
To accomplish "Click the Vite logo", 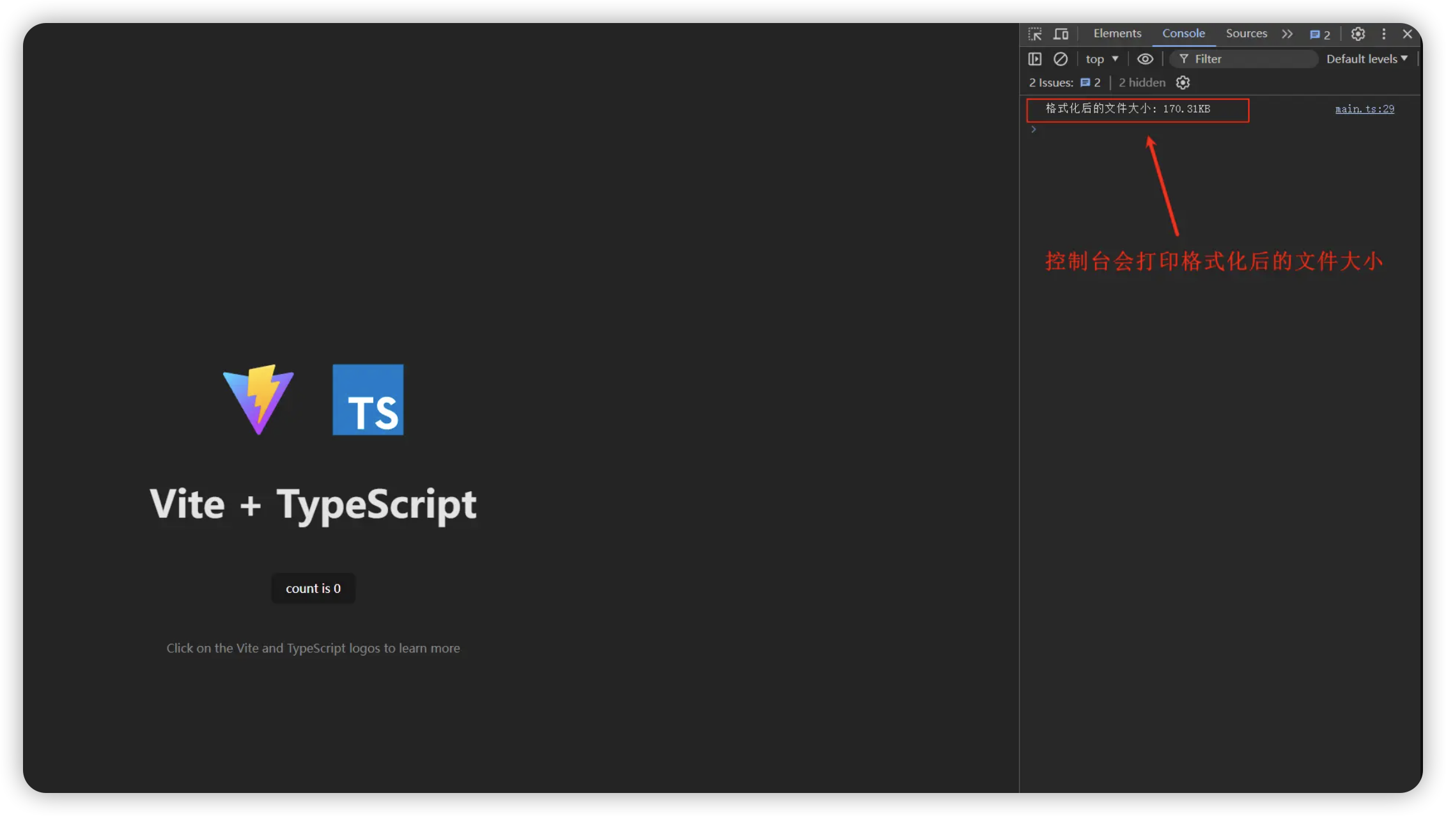I will (258, 400).
